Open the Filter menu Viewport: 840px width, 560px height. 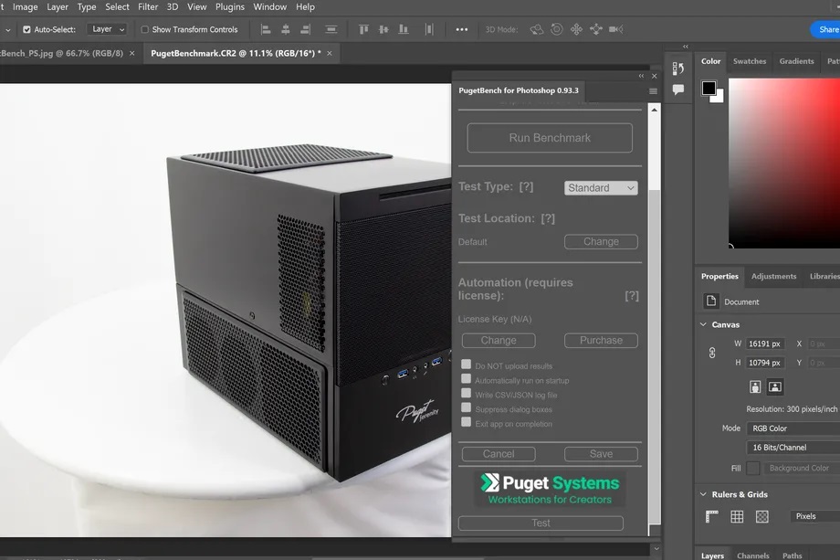[148, 6]
